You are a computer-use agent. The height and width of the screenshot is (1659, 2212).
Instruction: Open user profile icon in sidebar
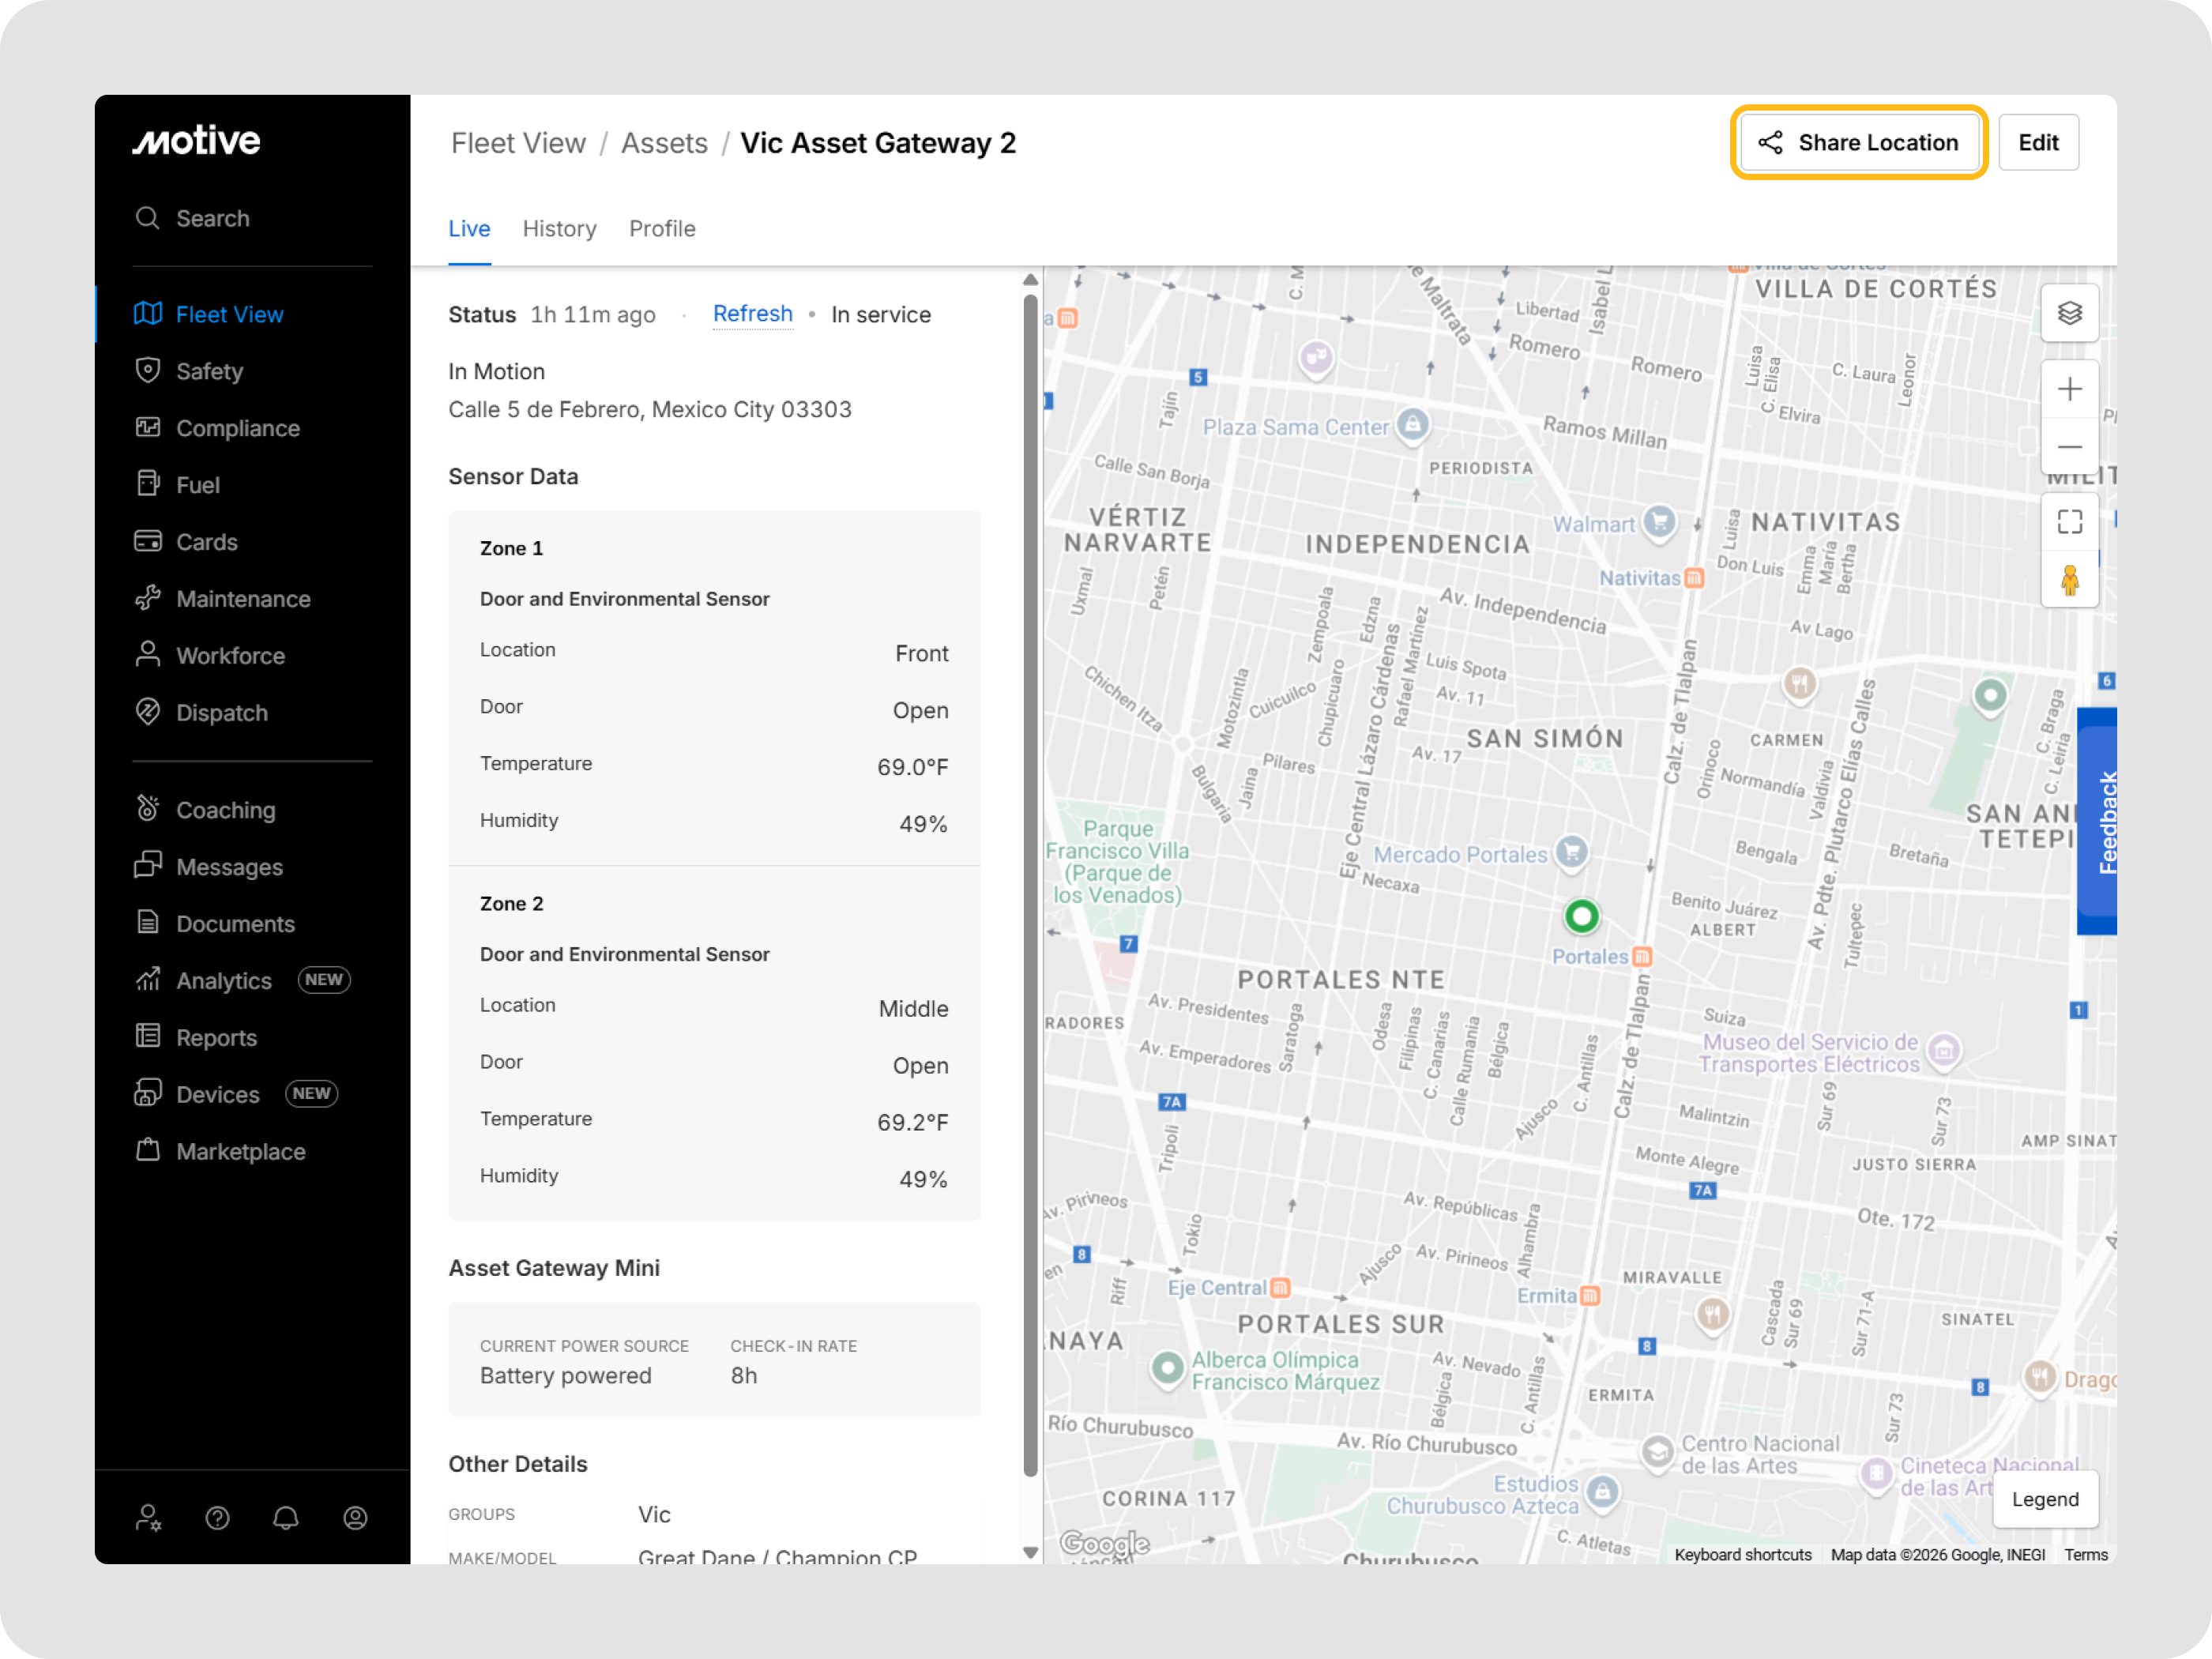pyautogui.click(x=355, y=1518)
